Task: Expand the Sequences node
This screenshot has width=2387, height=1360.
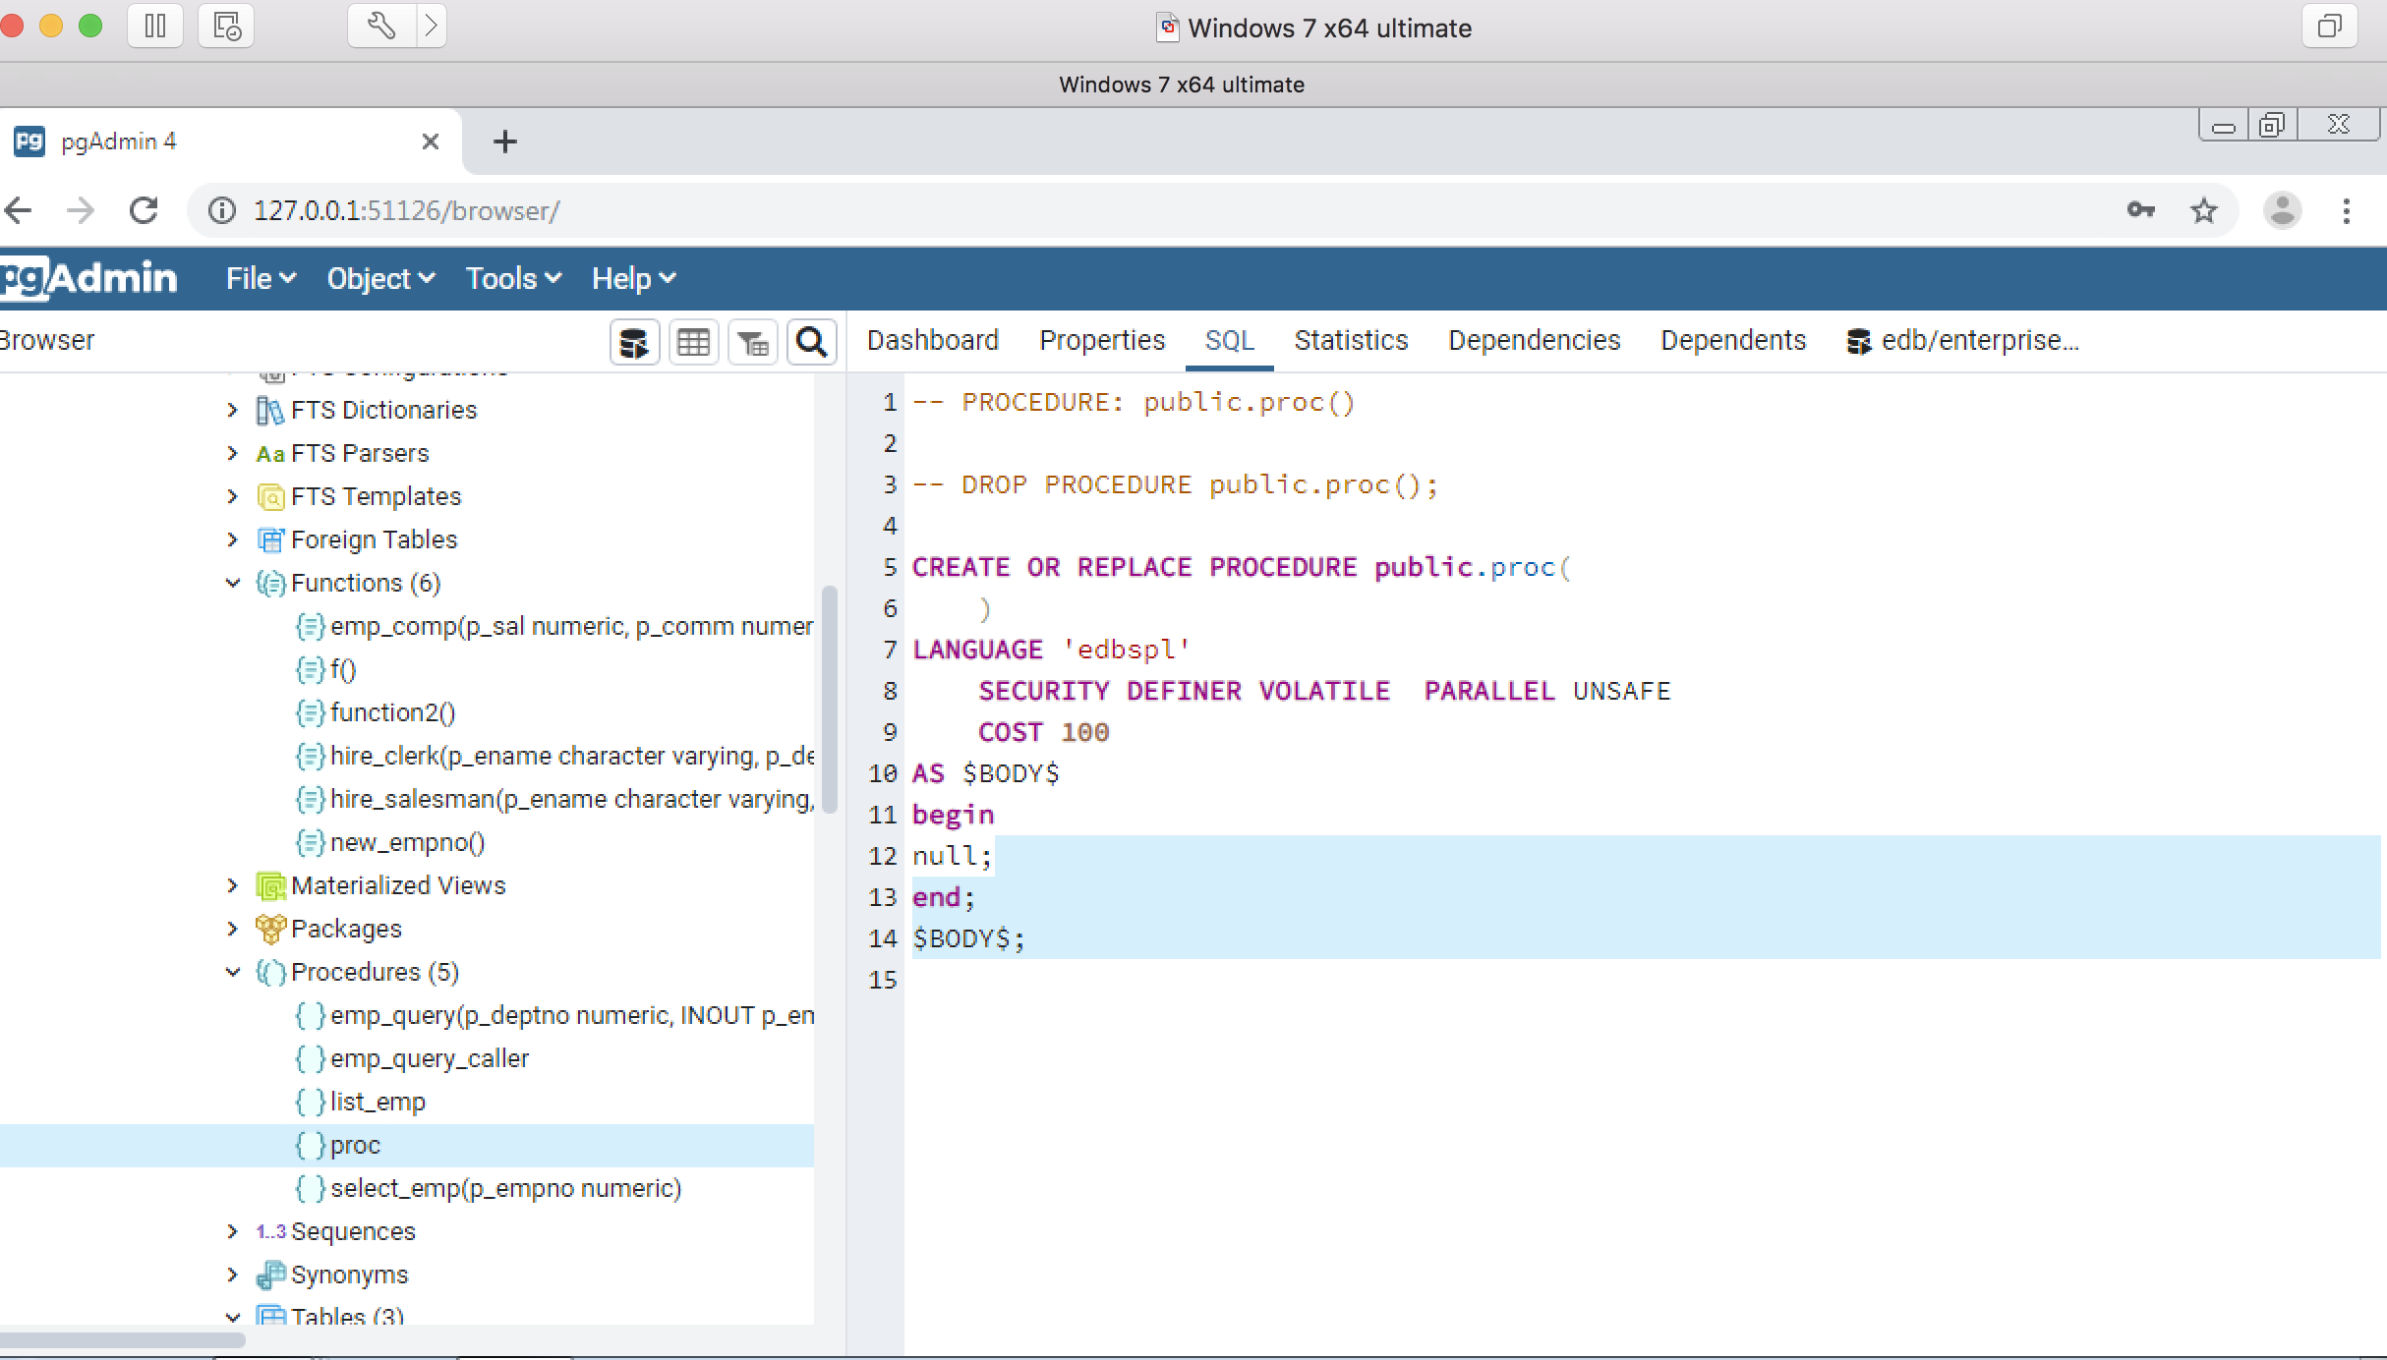Action: click(232, 1231)
